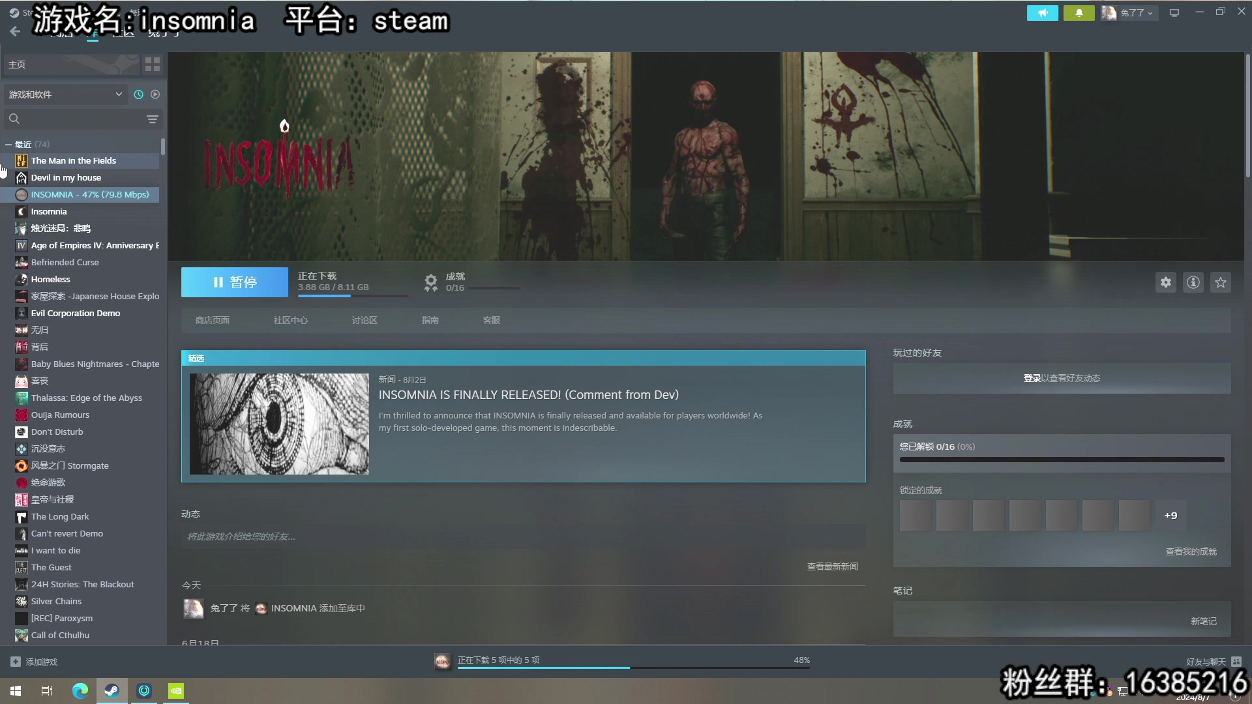
Task: Click view my achievements link
Action: (x=1191, y=551)
